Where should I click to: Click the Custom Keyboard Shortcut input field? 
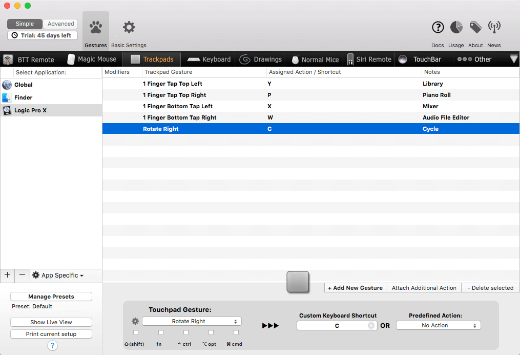pyautogui.click(x=337, y=325)
